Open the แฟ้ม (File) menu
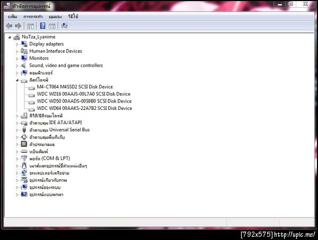The width and height of the screenshot is (318, 240). tap(12, 16)
